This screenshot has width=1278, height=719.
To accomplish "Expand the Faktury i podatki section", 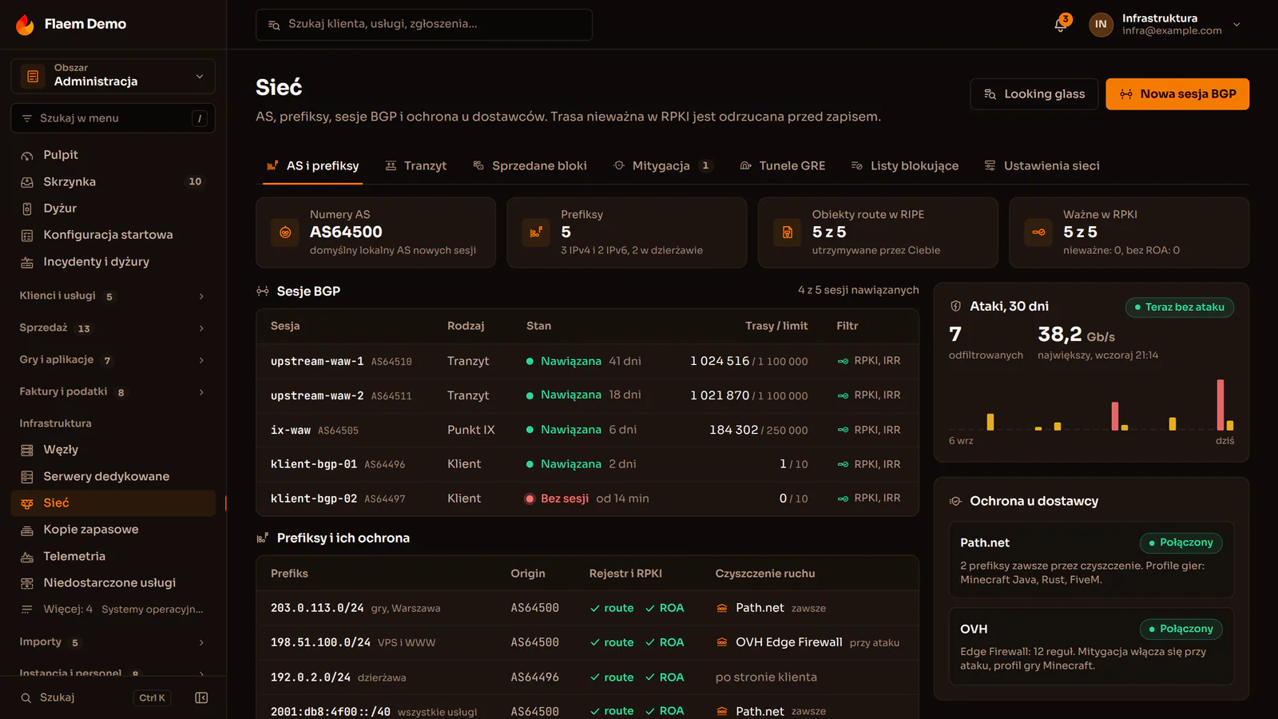I will pyautogui.click(x=113, y=392).
